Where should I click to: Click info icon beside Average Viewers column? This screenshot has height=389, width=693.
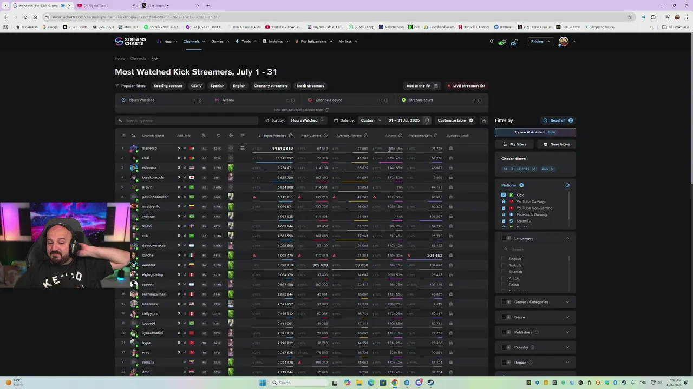coord(365,136)
